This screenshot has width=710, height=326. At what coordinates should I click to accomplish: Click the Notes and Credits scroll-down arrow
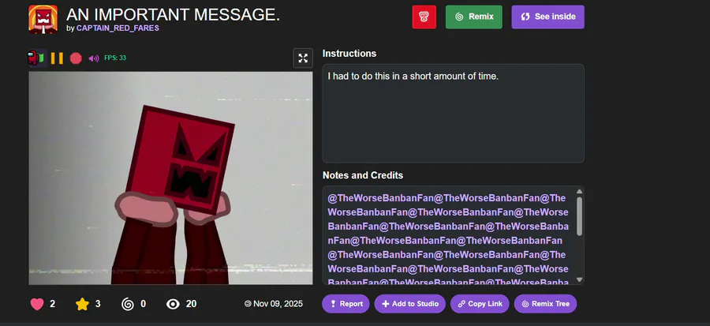[579, 279]
